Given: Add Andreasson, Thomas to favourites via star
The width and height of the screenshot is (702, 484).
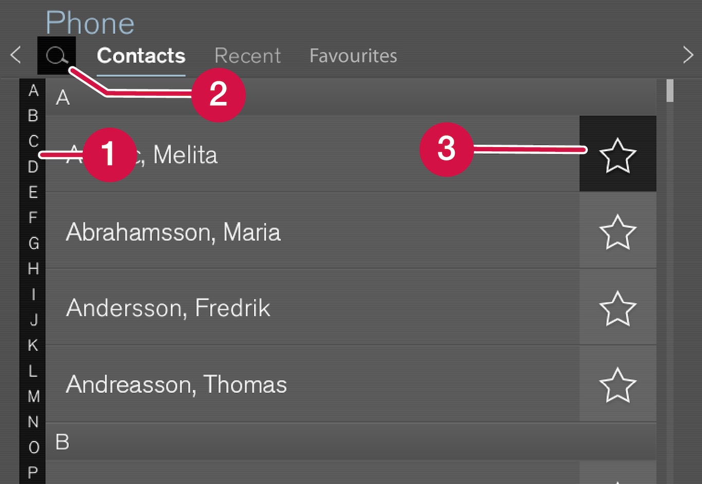Looking at the screenshot, I should point(617,384).
